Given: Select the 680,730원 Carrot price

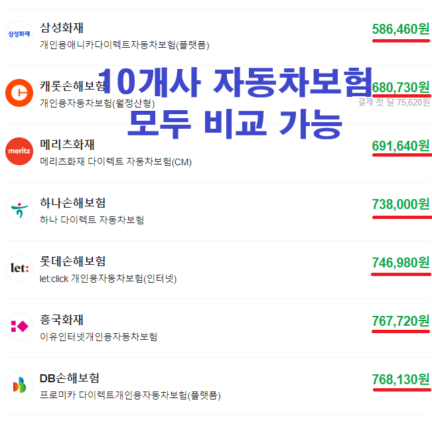Looking at the screenshot, I should [x=401, y=88].
